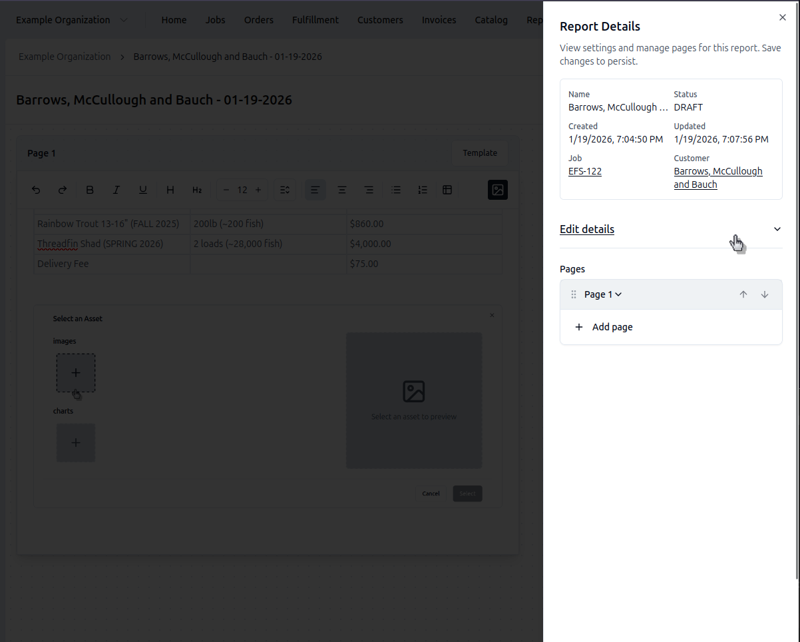The width and height of the screenshot is (800, 642).
Task: Move Page 1 down with arrow
Action: (765, 294)
